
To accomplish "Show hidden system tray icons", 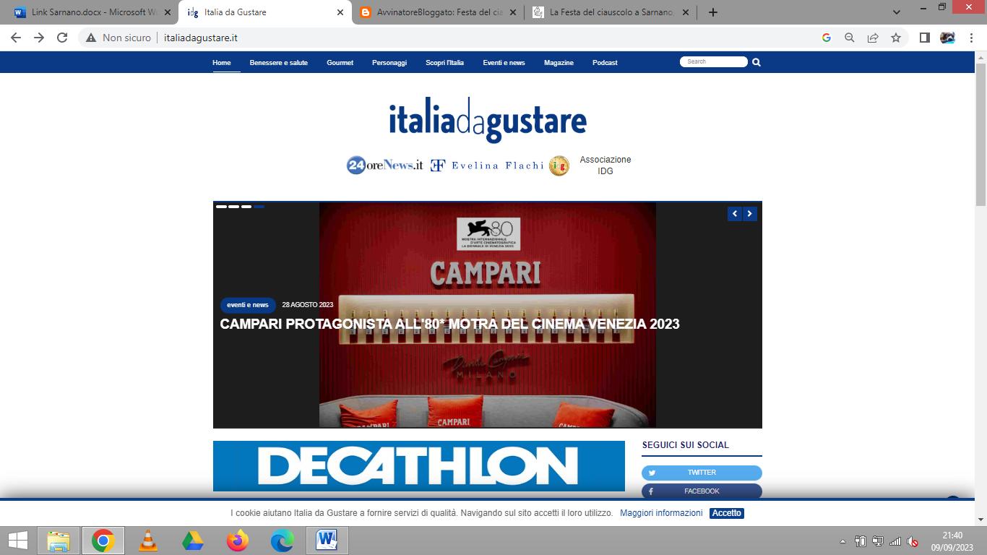I will [x=842, y=541].
